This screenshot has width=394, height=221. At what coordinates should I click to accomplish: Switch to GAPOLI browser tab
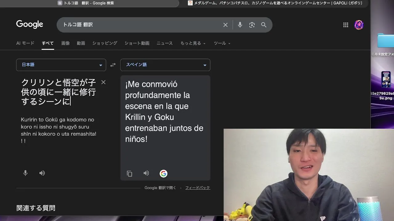point(275,3)
